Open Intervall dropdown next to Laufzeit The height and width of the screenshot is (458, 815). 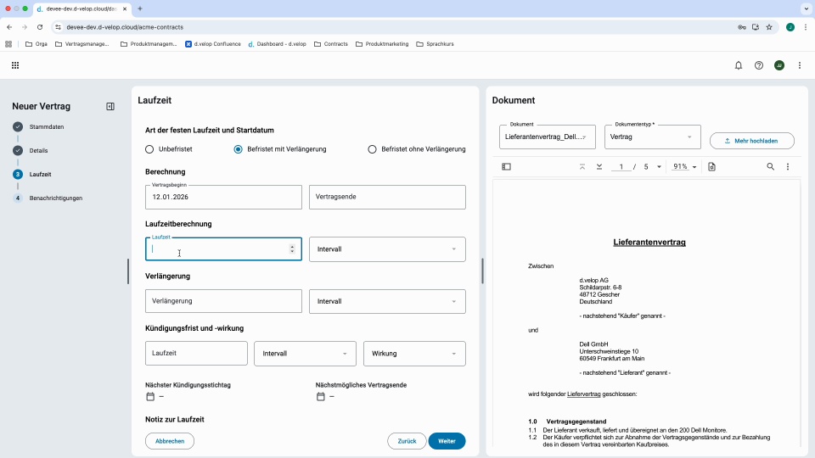tap(387, 249)
